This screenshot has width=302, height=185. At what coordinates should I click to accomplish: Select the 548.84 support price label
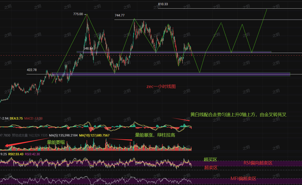pos(88,49)
